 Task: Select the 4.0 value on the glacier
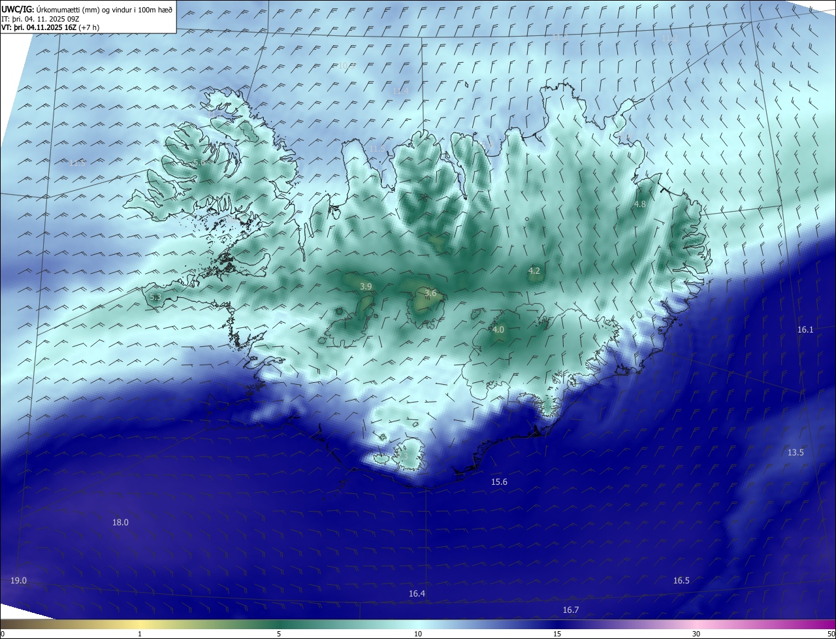pos(498,330)
